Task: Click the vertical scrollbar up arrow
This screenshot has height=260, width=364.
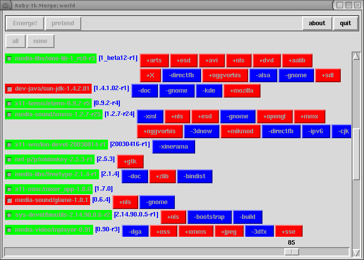Action: 356,56
